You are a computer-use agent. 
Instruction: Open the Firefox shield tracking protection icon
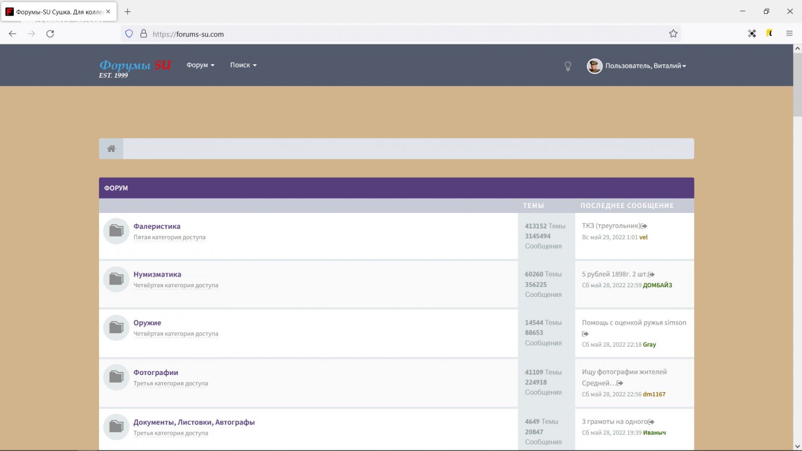(129, 34)
